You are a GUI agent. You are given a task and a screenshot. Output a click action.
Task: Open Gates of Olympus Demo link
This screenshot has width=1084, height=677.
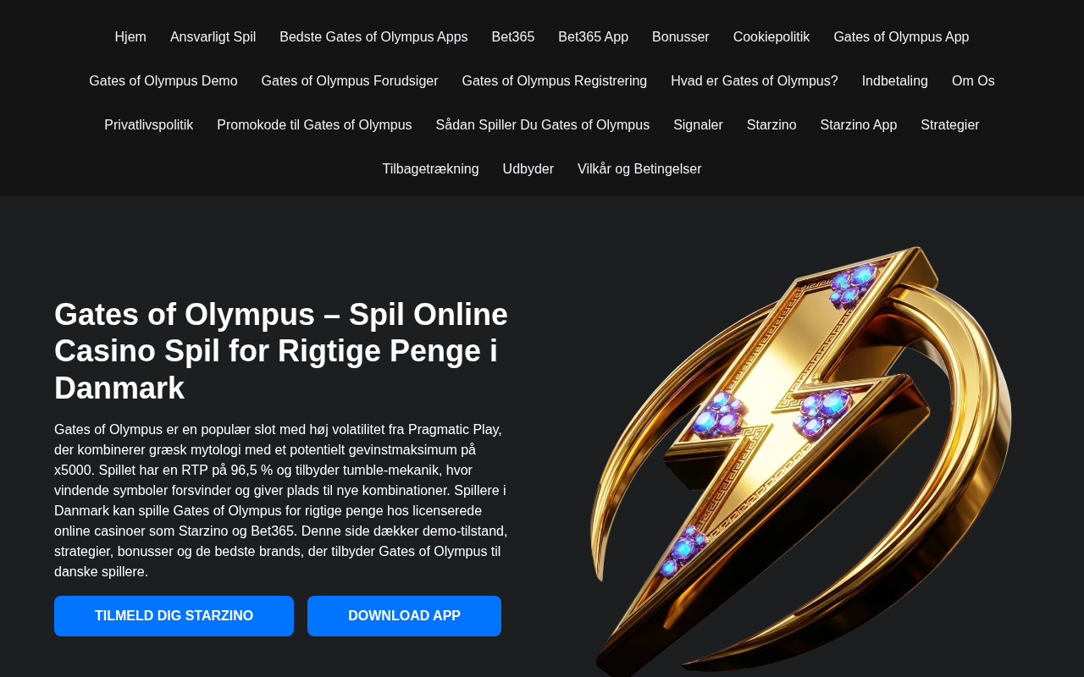coord(163,81)
